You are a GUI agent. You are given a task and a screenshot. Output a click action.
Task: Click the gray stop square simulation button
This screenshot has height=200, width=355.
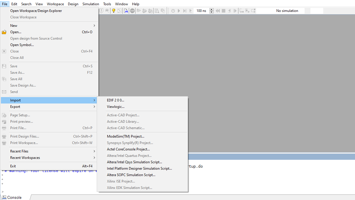(224, 11)
